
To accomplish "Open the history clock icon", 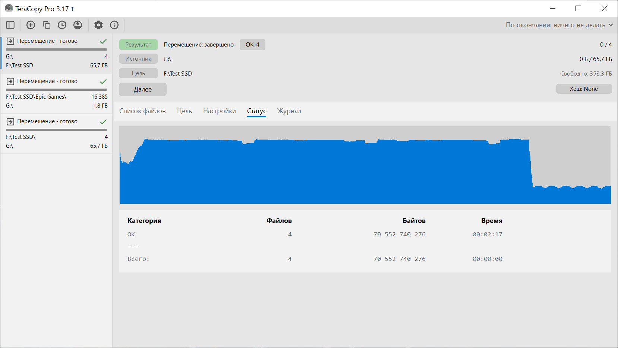I will (62, 25).
